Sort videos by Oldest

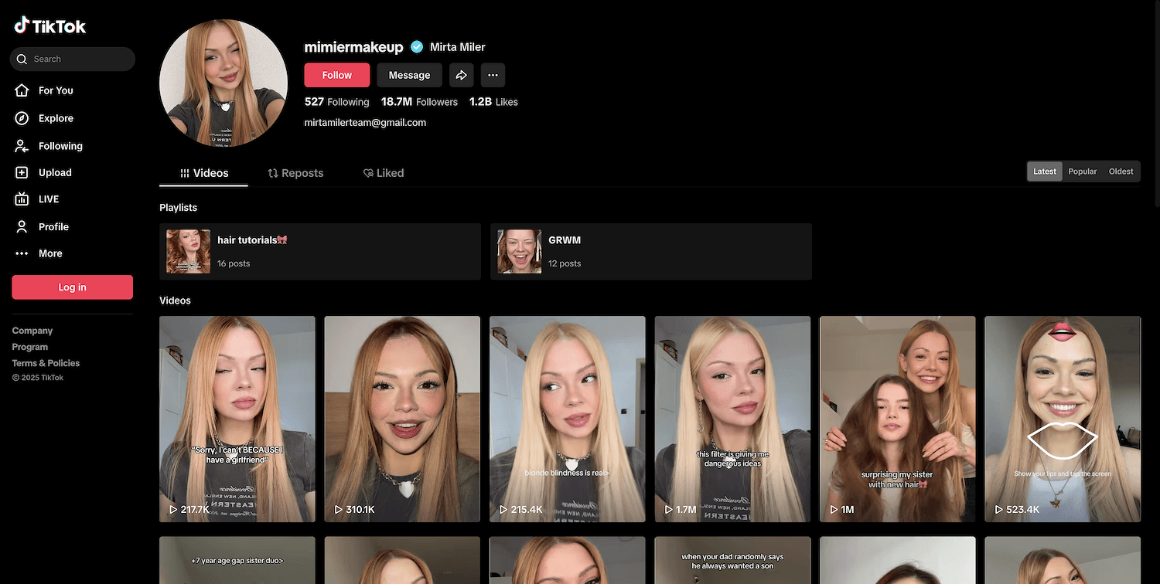pos(1121,171)
